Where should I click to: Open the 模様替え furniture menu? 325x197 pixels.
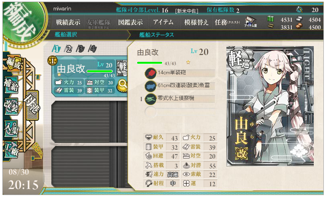[196, 22]
